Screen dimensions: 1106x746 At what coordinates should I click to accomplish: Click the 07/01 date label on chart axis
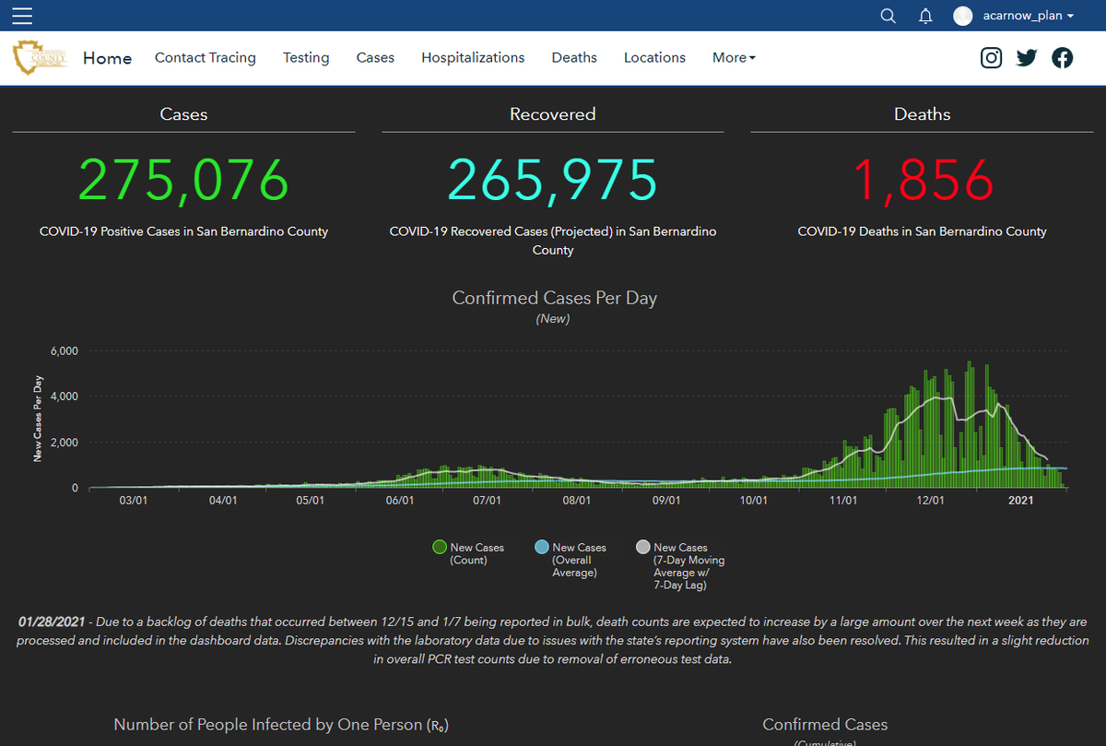[488, 501]
